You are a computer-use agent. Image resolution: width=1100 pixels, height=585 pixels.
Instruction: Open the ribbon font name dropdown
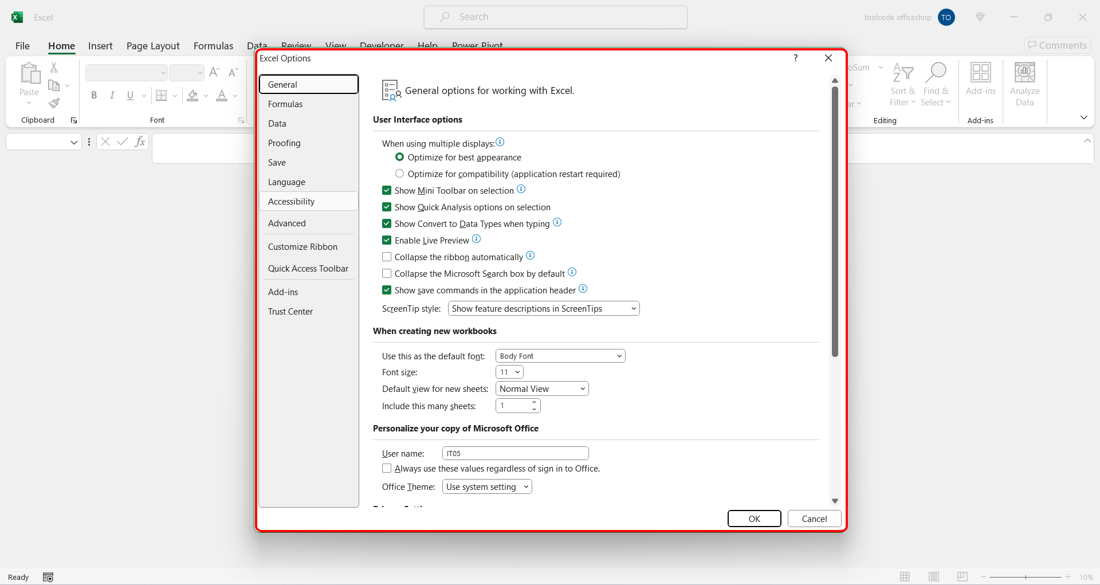point(163,73)
